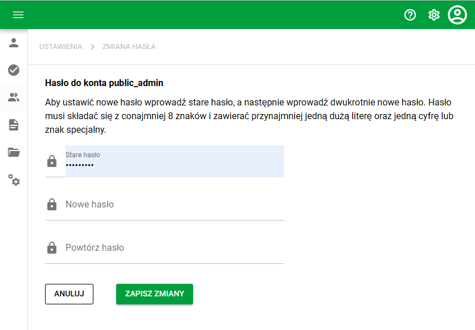The height and width of the screenshot is (330, 475).
Task: Open the settings gear in top bar
Action: (x=433, y=15)
